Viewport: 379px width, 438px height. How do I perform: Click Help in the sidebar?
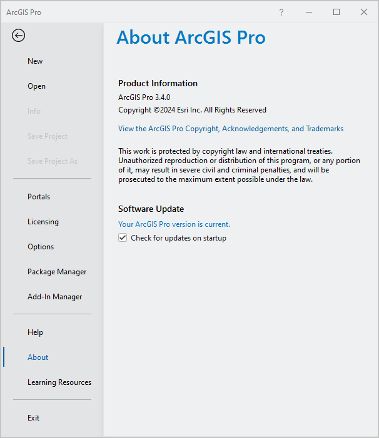pyautogui.click(x=35, y=332)
